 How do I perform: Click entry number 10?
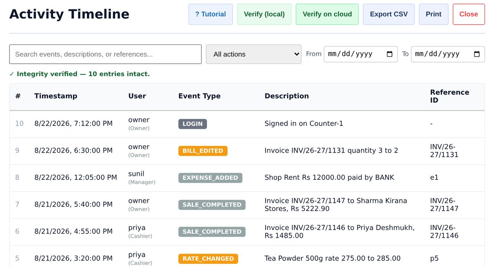[x=19, y=123]
